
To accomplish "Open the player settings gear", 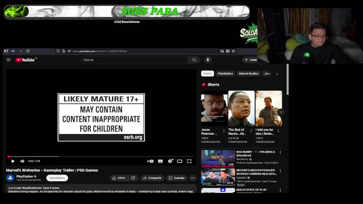I will coord(170,161).
